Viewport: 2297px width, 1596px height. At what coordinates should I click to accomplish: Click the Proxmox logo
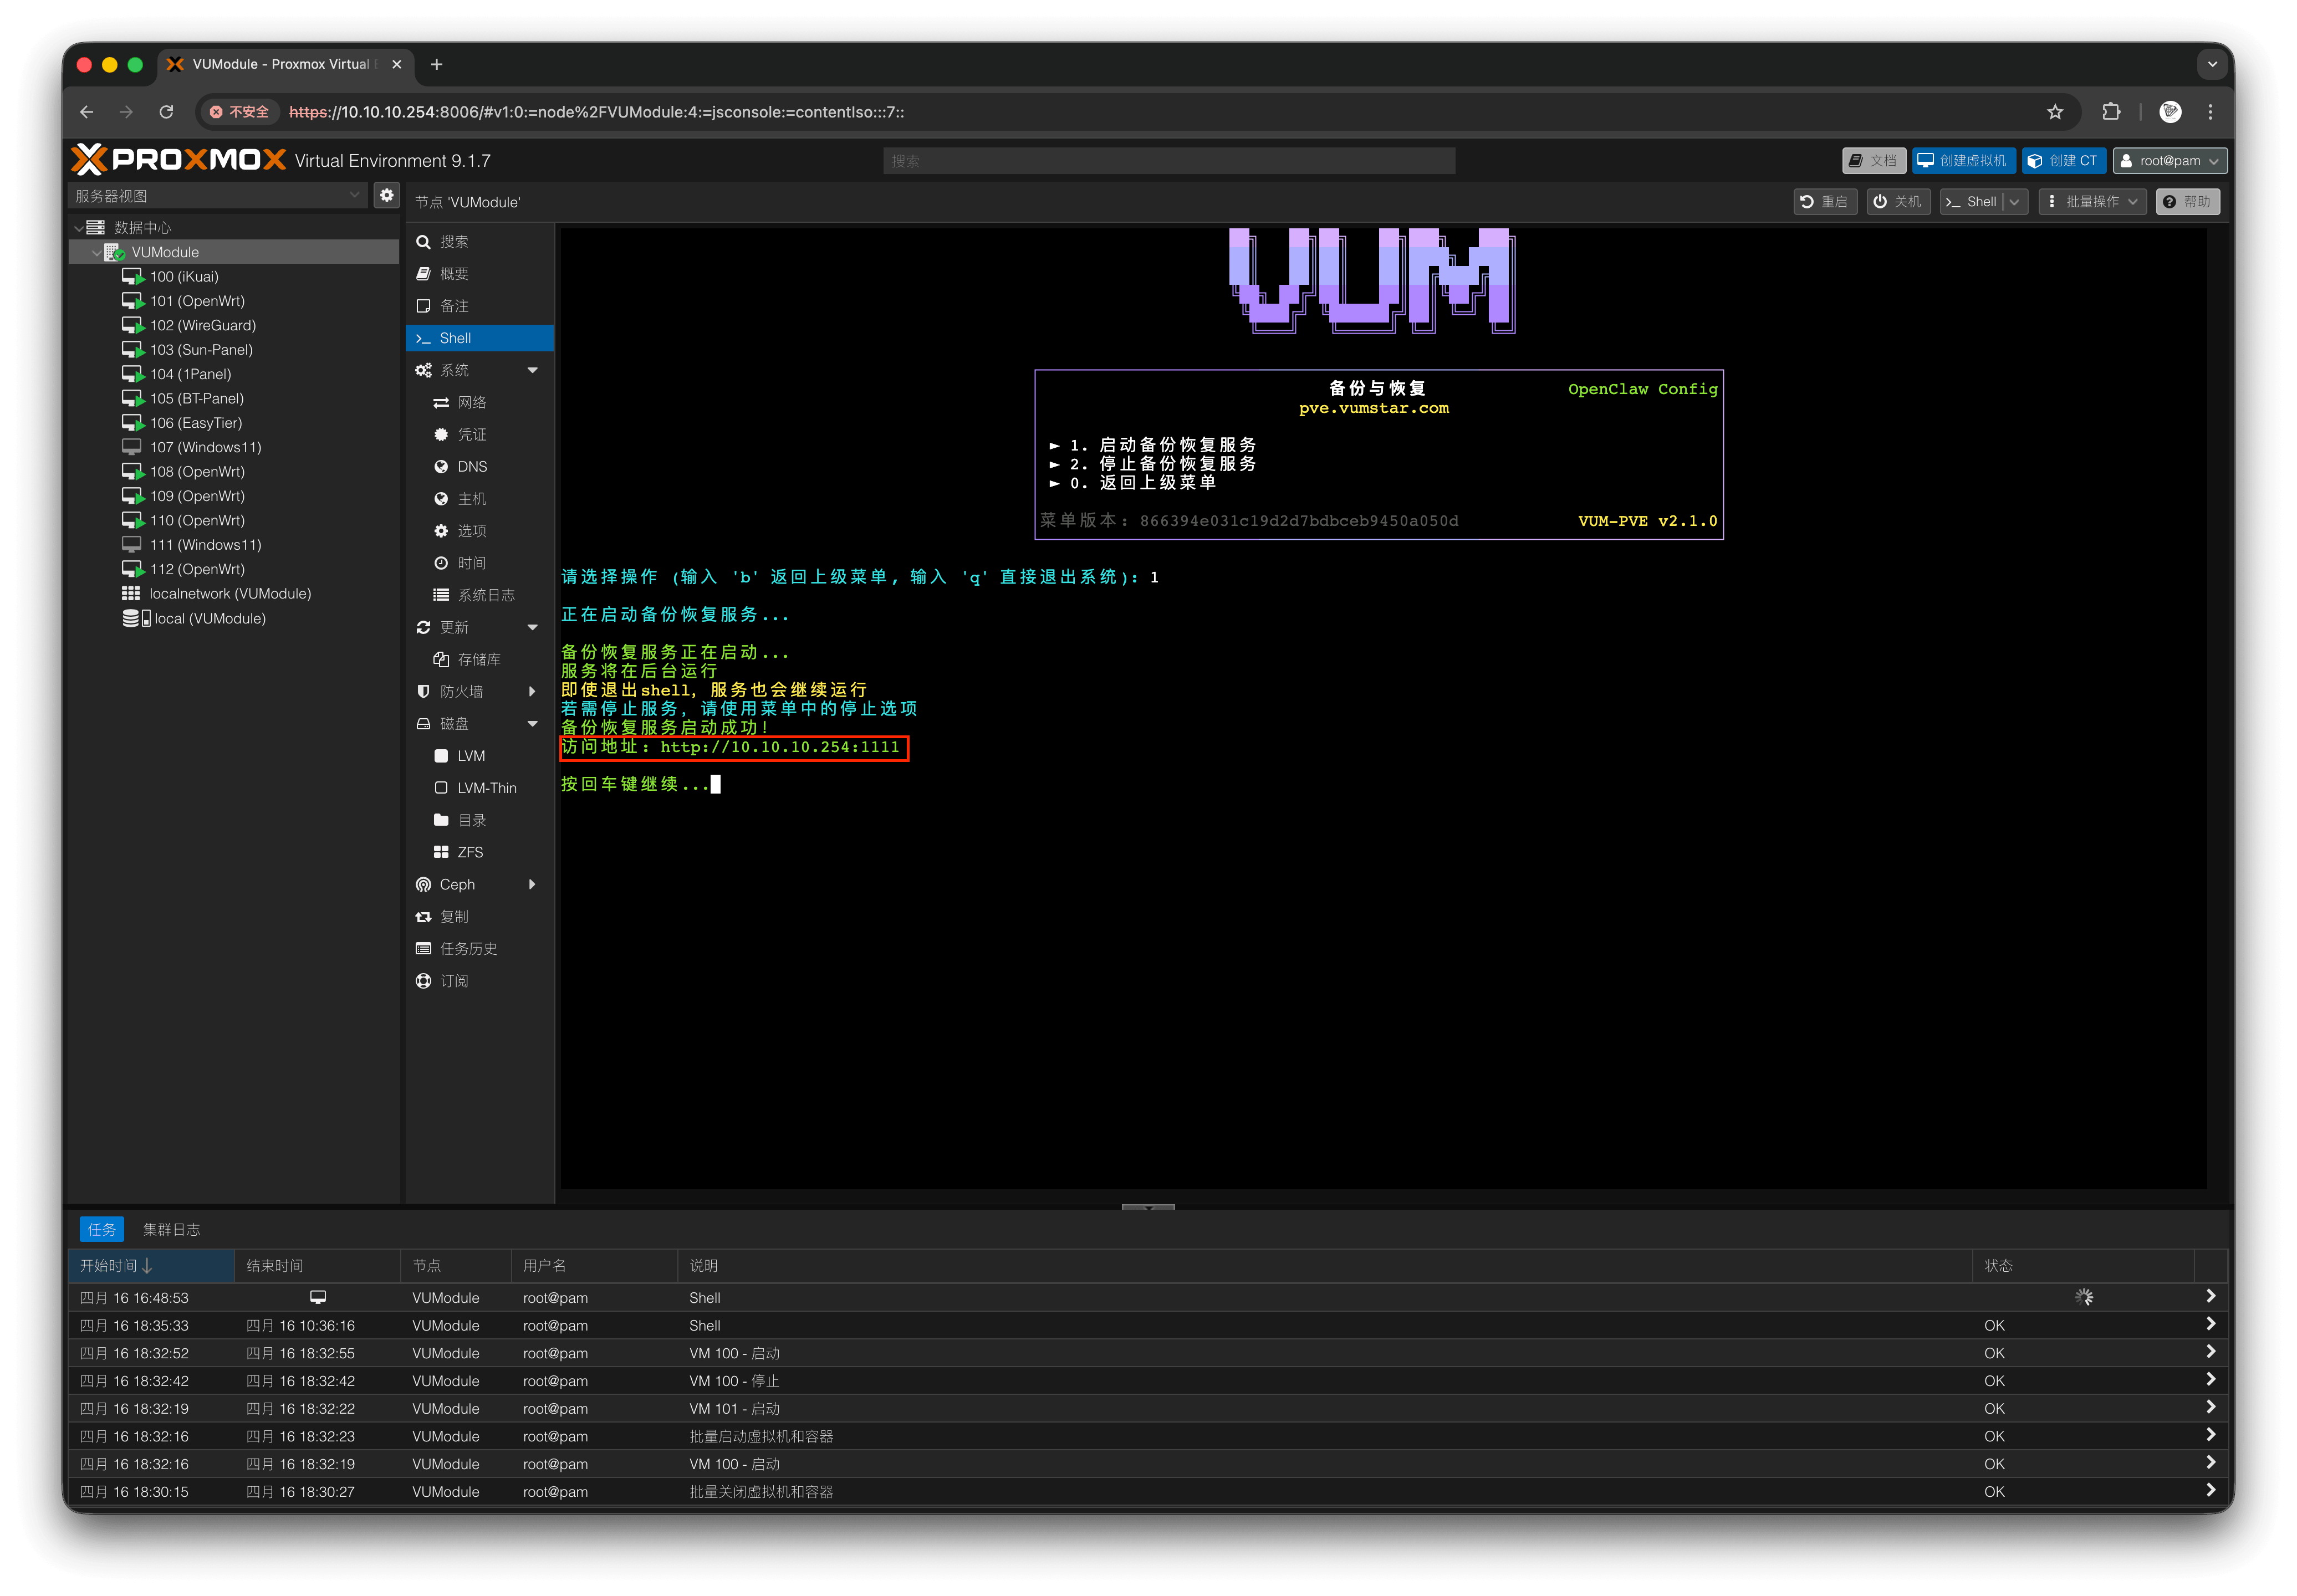[x=179, y=160]
